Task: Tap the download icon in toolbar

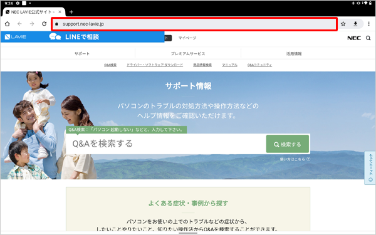Action: (x=355, y=24)
